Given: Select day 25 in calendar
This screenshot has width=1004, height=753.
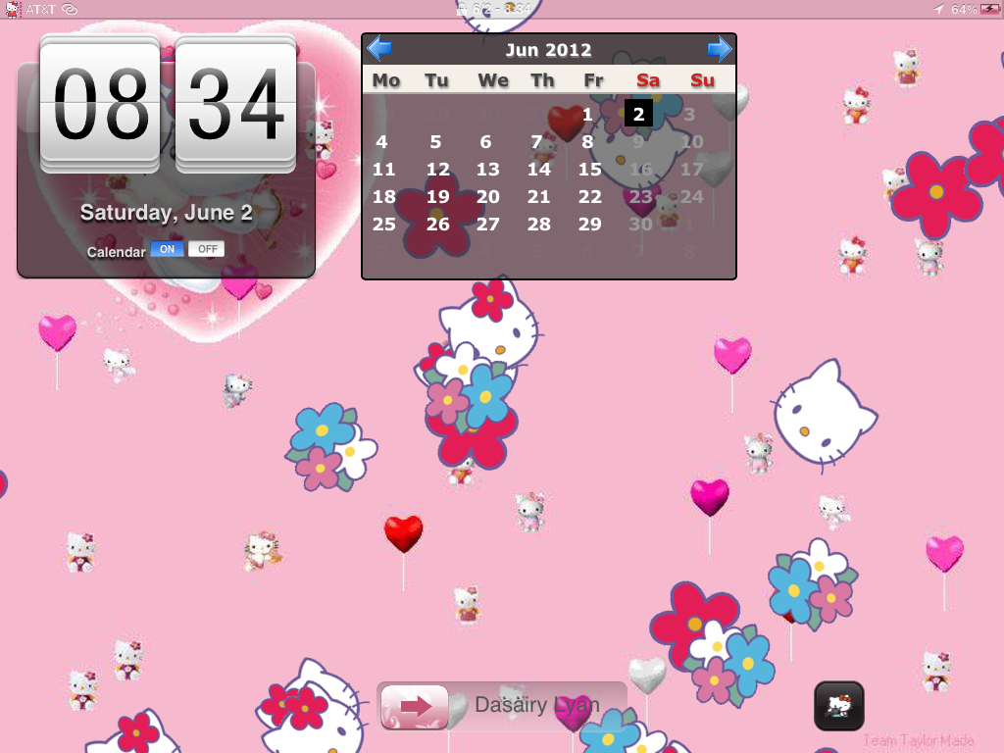Looking at the screenshot, I should click(x=383, y=225).
